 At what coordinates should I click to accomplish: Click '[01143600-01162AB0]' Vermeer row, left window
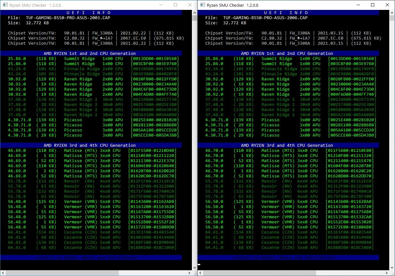(152, 202)
